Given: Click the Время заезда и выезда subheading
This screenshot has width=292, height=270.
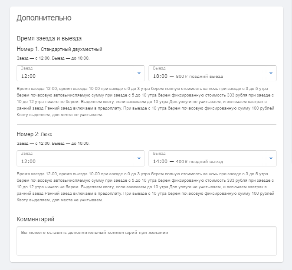Looking at the screenshot, I should [x=49, y=38].
